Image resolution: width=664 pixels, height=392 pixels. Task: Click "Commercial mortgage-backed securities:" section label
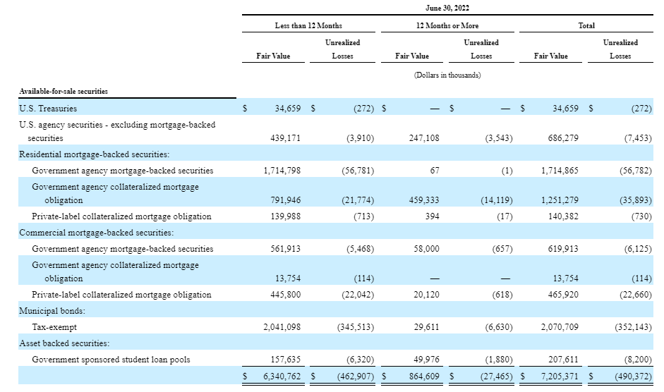point(96,232)
